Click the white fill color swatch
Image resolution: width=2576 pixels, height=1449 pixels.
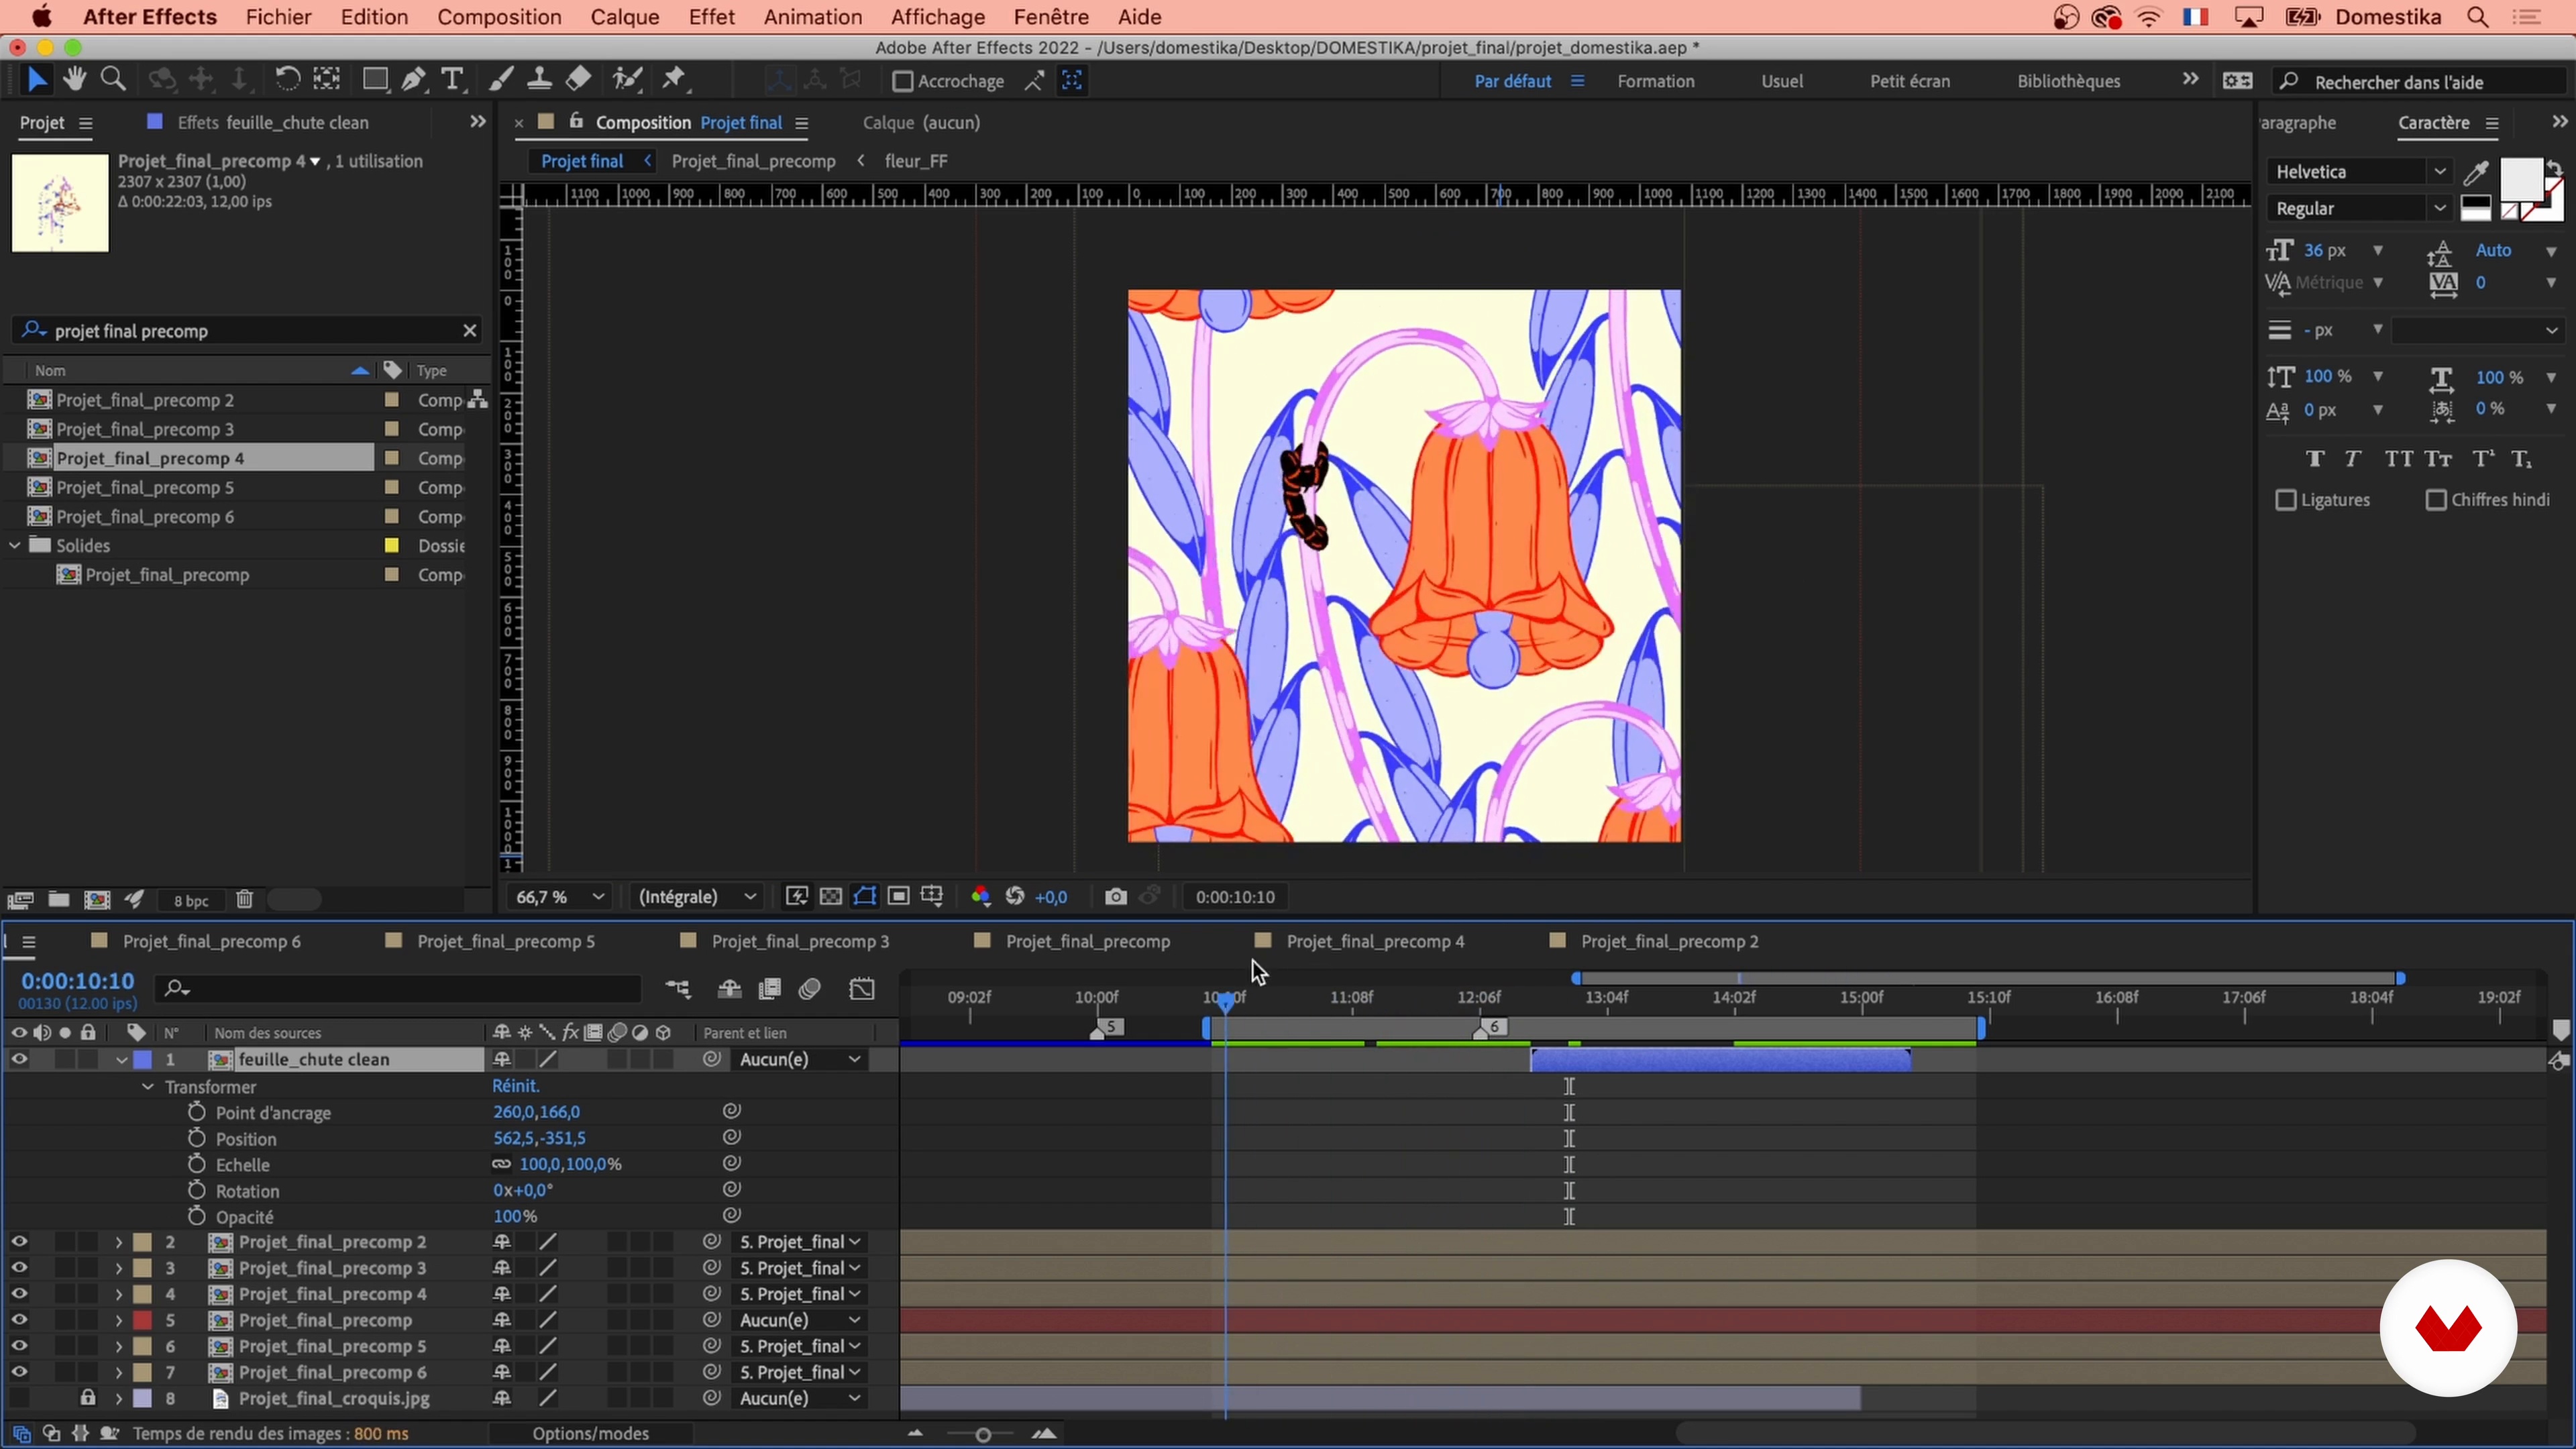2520,179
